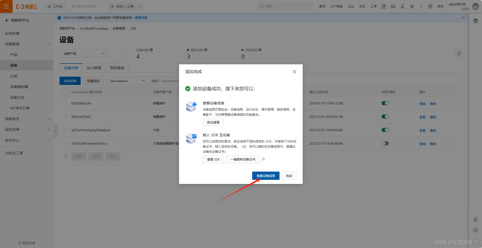Open the 查看详情 announcement link

click(x=141, y=18)
